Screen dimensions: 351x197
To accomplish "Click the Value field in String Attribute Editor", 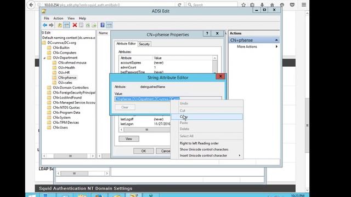I will [168, 99].
